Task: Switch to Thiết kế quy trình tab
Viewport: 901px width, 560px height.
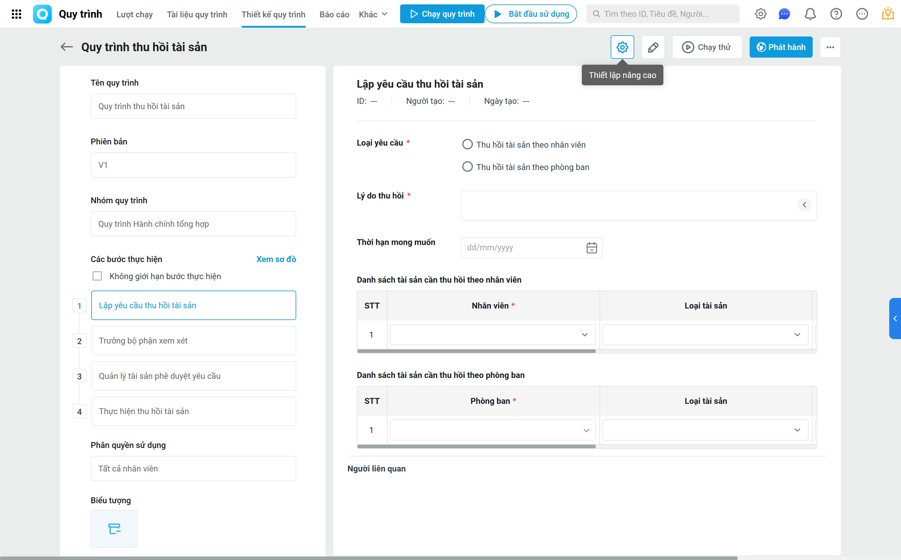Action: [273, 14]
